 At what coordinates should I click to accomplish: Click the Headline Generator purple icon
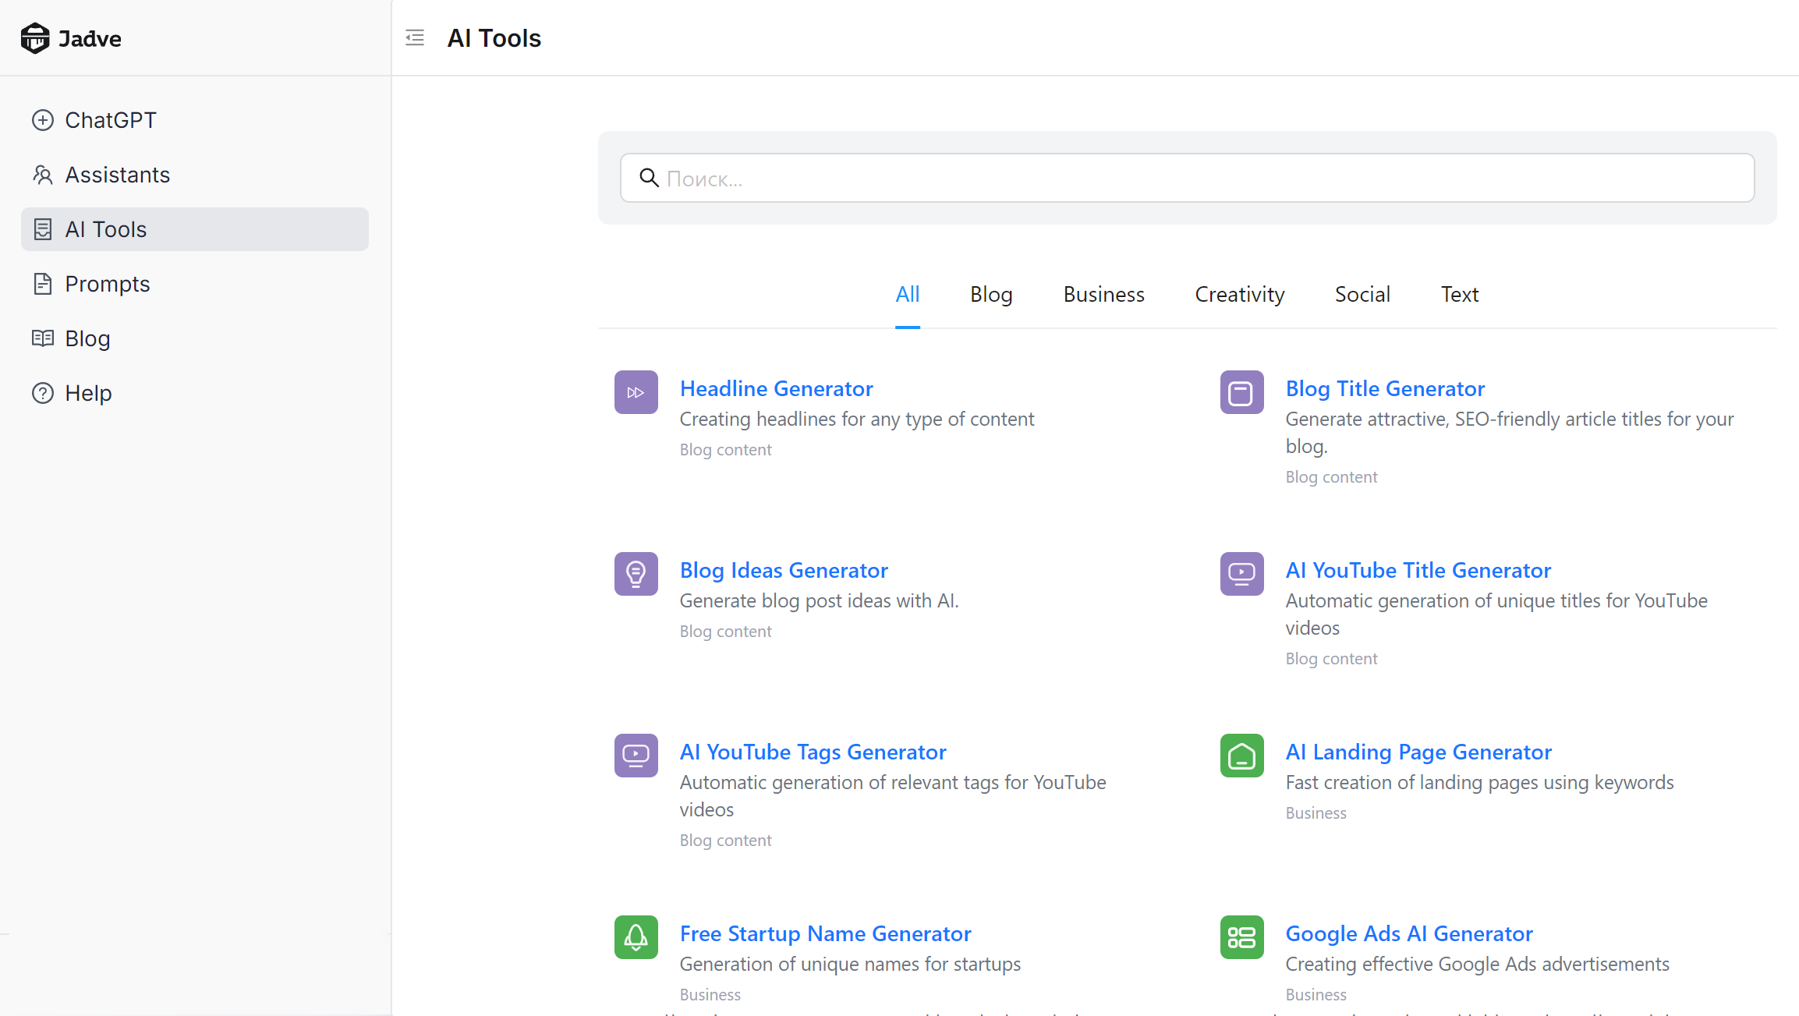click(636, 392)
